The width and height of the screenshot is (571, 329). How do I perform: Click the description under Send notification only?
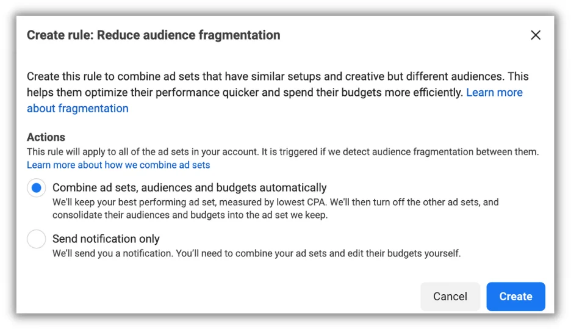[256, 253]
